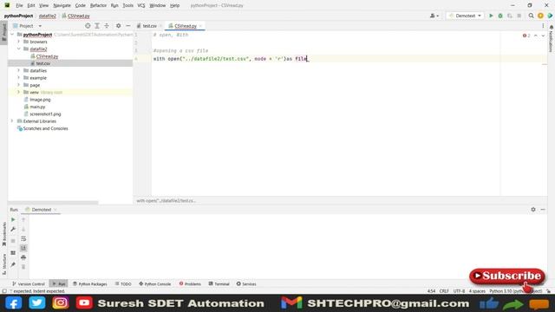Select main.py in project tree
Viewport: 555px width, 312px height.
tap(37, 107)
